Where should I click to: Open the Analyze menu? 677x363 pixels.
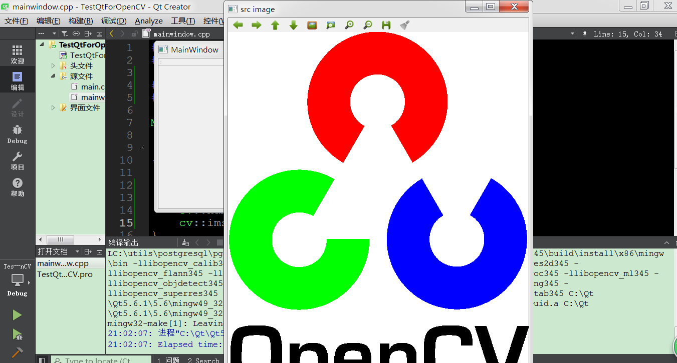(149, 20)
